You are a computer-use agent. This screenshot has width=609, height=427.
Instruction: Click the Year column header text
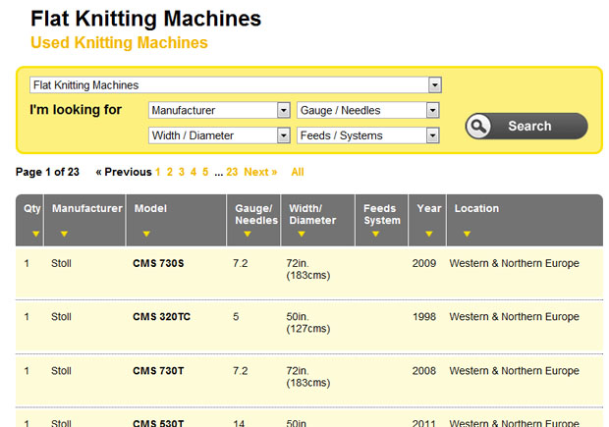tap(429, 208)
